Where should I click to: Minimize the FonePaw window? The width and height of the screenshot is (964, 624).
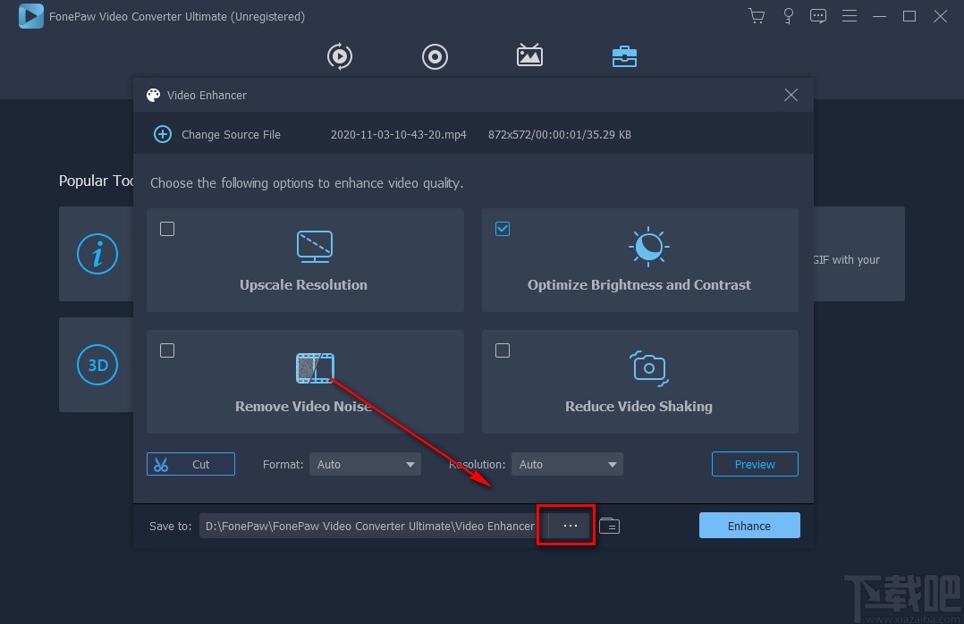pos(879,16)
